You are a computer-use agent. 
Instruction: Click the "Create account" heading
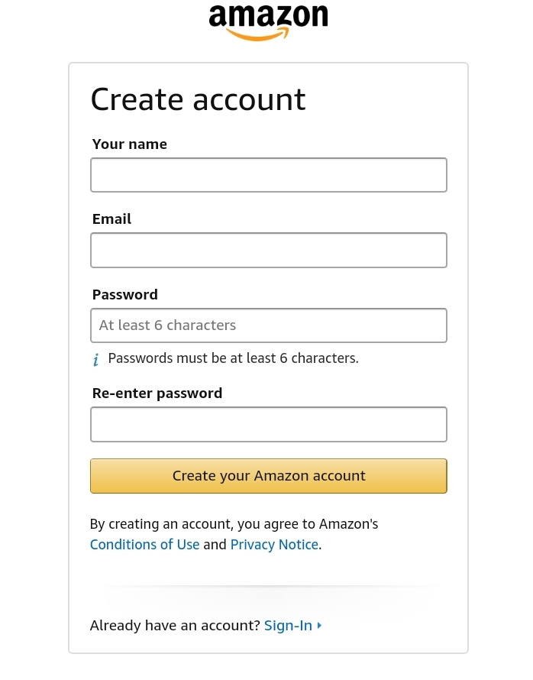198,100
